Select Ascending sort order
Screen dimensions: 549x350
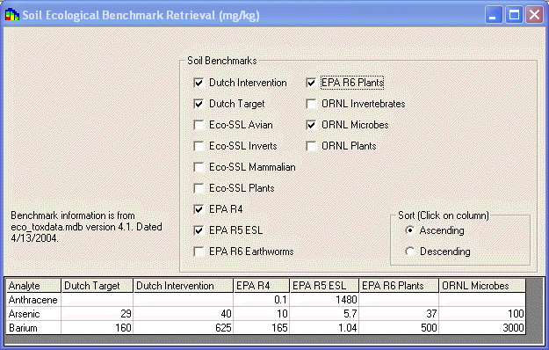point(409,230)
